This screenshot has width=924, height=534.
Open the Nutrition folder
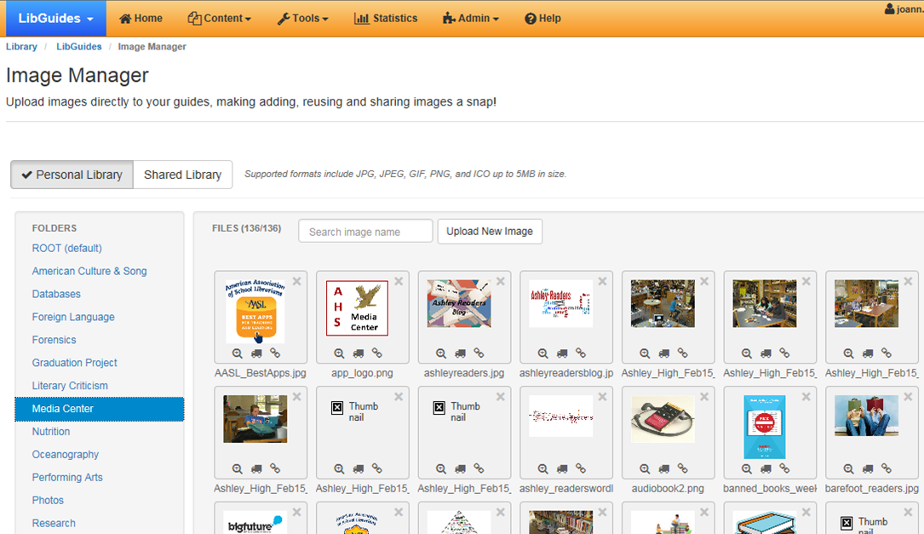click(x=51, y=432)
